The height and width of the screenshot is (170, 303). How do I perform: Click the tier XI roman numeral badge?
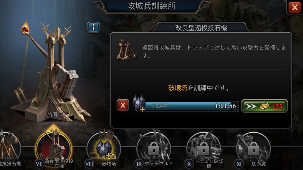(x=239, y=164)
